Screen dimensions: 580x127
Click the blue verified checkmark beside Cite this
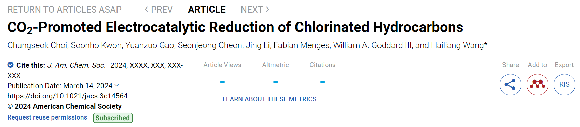11,65
